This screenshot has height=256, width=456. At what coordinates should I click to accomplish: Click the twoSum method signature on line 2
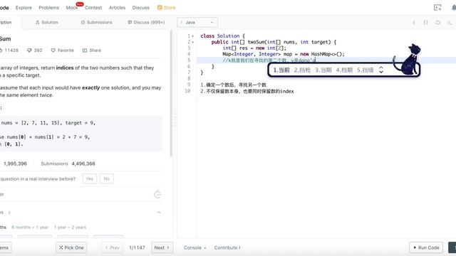pos(274,42)
